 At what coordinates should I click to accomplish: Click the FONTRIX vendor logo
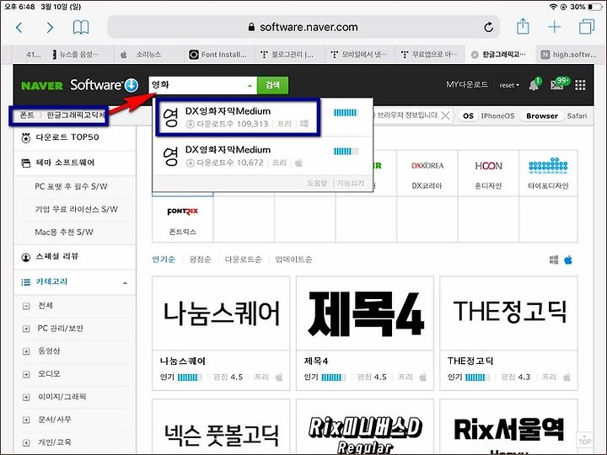182,211
